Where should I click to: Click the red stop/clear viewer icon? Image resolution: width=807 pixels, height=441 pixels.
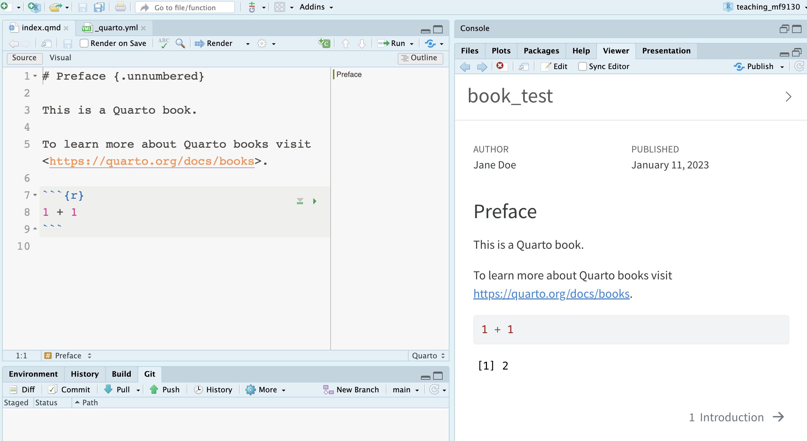(500, 66)
